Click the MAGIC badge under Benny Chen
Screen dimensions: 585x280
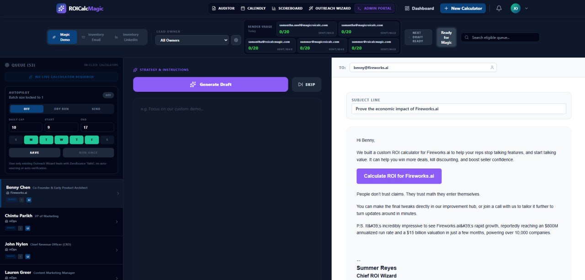tap(11, 200)
